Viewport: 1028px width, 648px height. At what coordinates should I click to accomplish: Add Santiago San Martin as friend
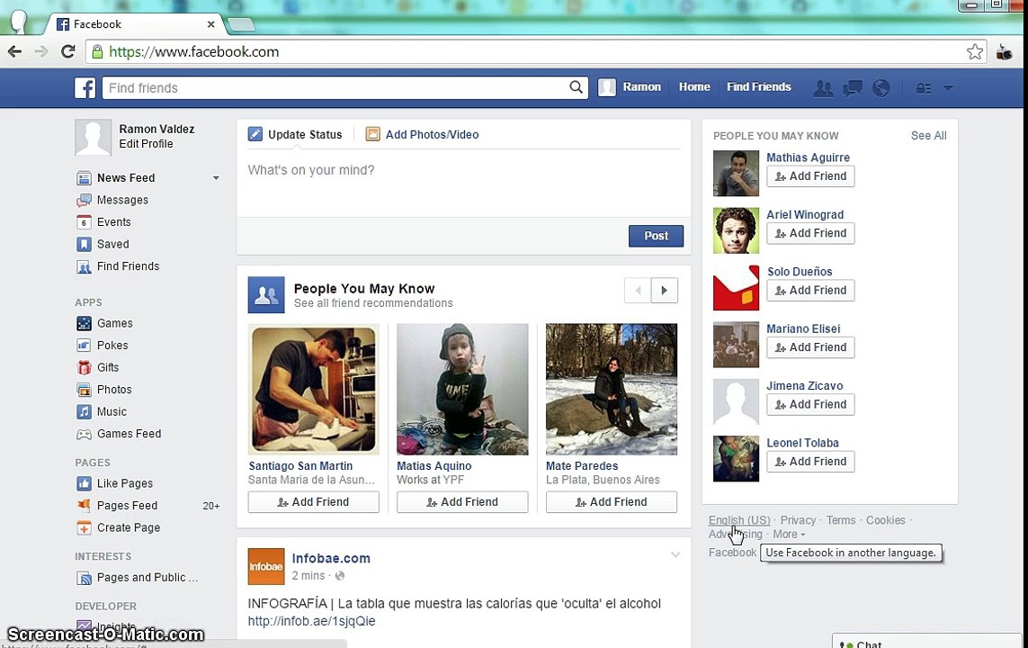point(313,502)
